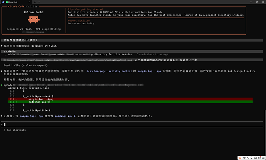Click "/permissions to manage" text
266x160 pixels.
click(152, 54)
